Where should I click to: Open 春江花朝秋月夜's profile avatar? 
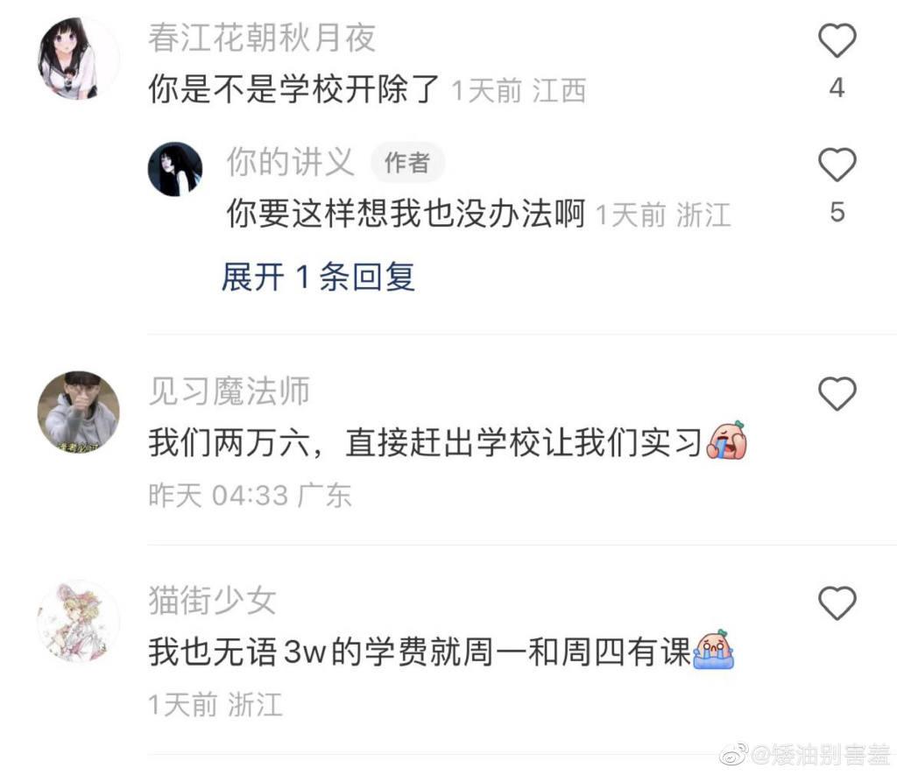(x=78, y=58)
